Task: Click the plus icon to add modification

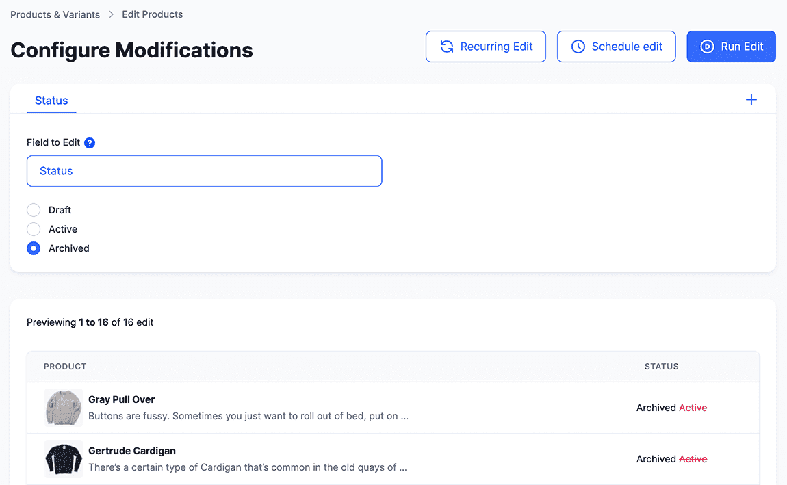Action: [751, 100]
